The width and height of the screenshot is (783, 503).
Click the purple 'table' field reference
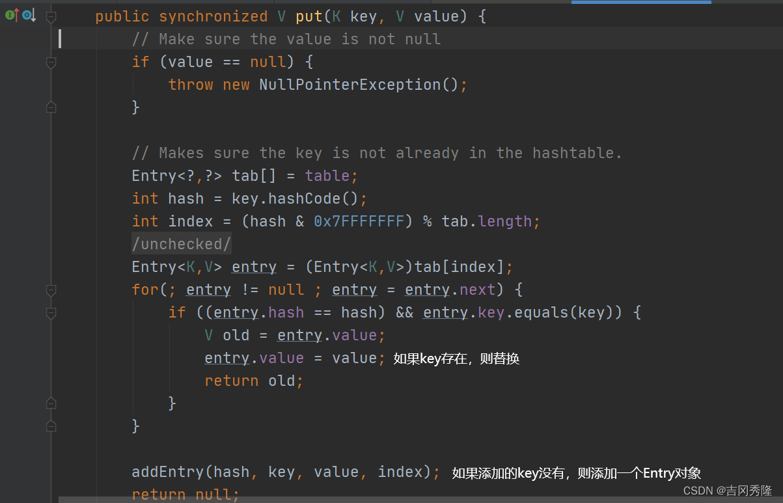pos(327,176)
